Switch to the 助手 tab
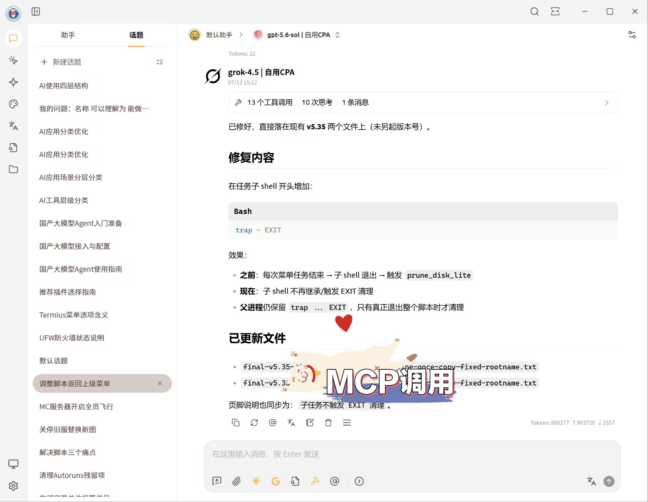The height and width of the screenshot is (502, 648). [68, 35]
